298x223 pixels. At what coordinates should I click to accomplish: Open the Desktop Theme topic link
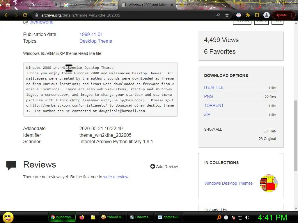point(96,41)
